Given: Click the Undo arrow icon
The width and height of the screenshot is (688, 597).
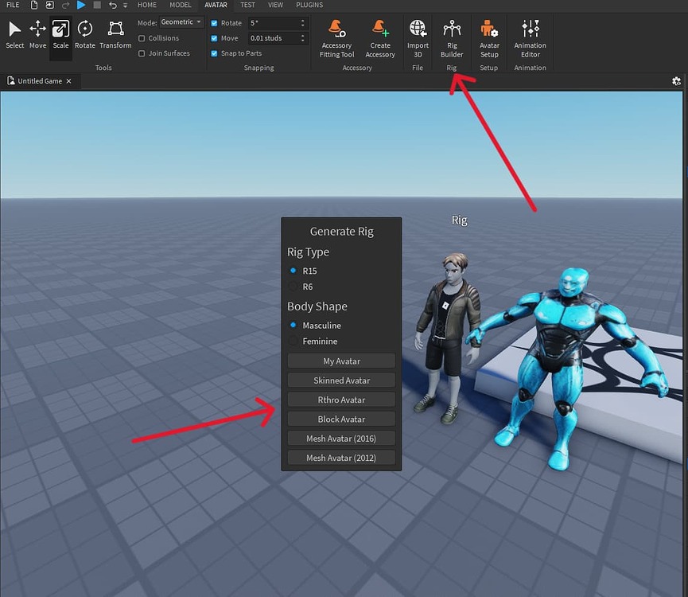Looking at the screenshot, I should 113,6.
